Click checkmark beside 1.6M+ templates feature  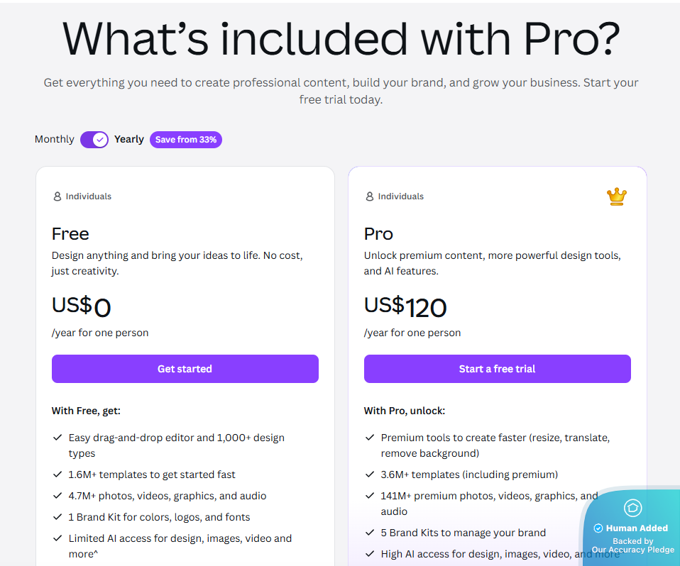point(57,475)
